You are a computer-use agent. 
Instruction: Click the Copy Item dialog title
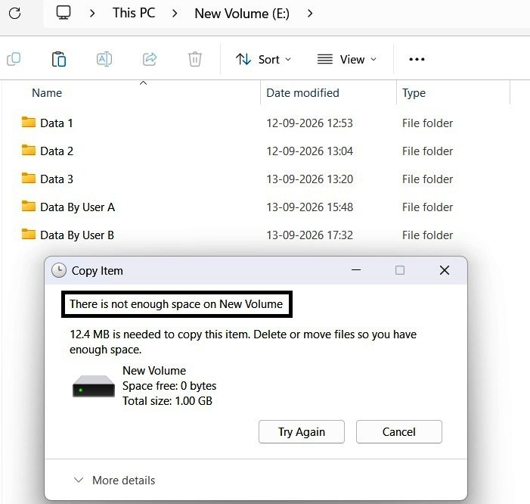(x=98, y=271)
